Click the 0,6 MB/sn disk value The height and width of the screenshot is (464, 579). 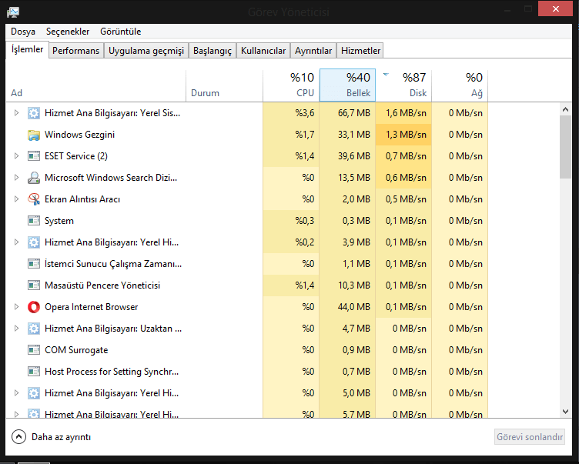(406, 178)
